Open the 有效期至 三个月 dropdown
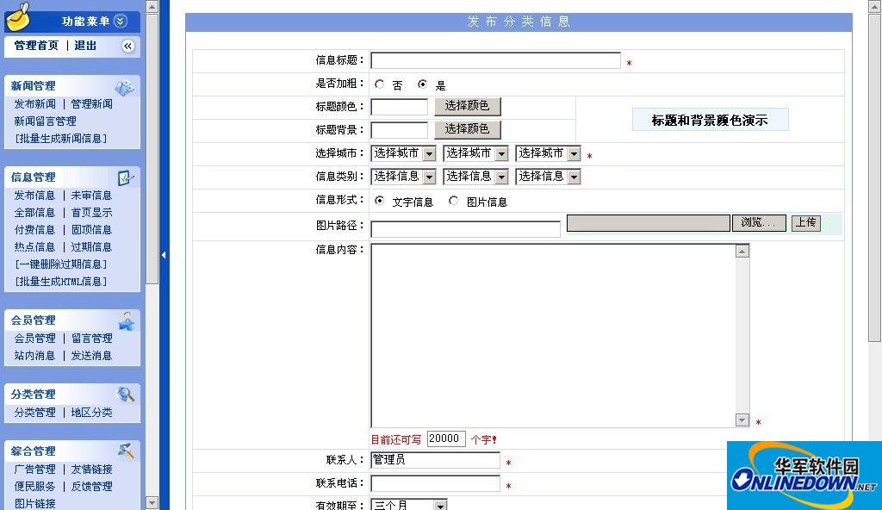The height and width of the screenshot is (510, 882). click(x=409, y=504)
